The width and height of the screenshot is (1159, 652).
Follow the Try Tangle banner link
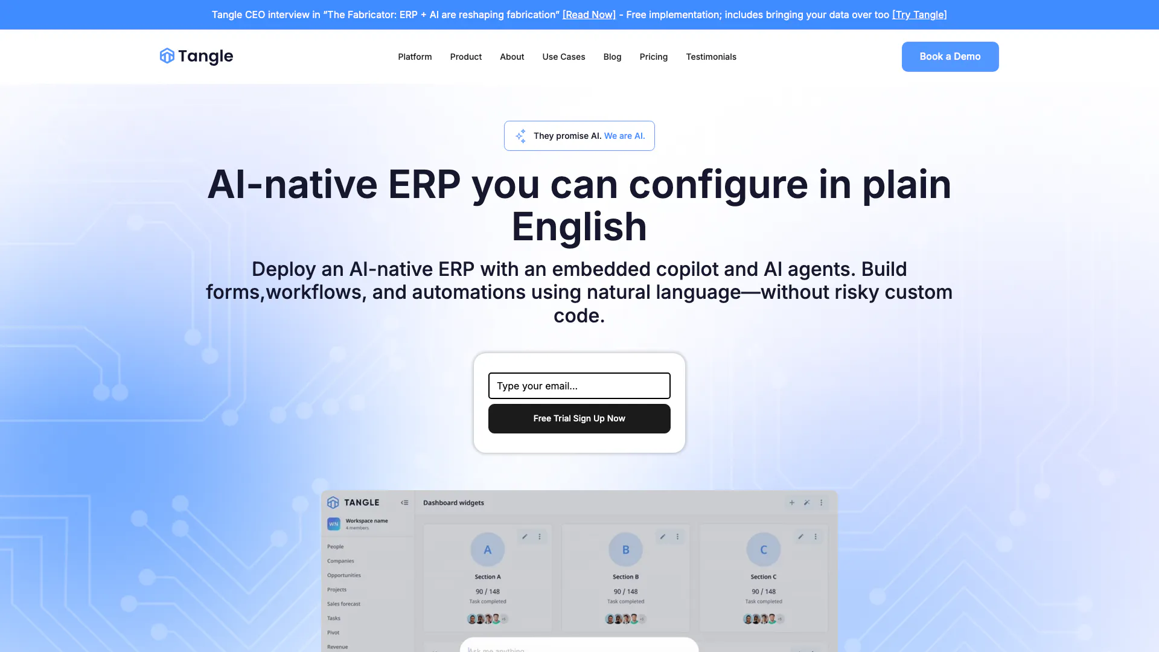[919, 14]
